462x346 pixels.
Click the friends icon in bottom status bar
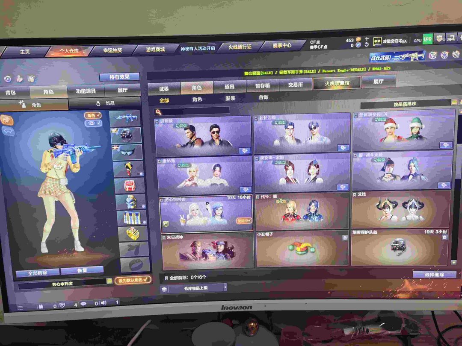41,306
